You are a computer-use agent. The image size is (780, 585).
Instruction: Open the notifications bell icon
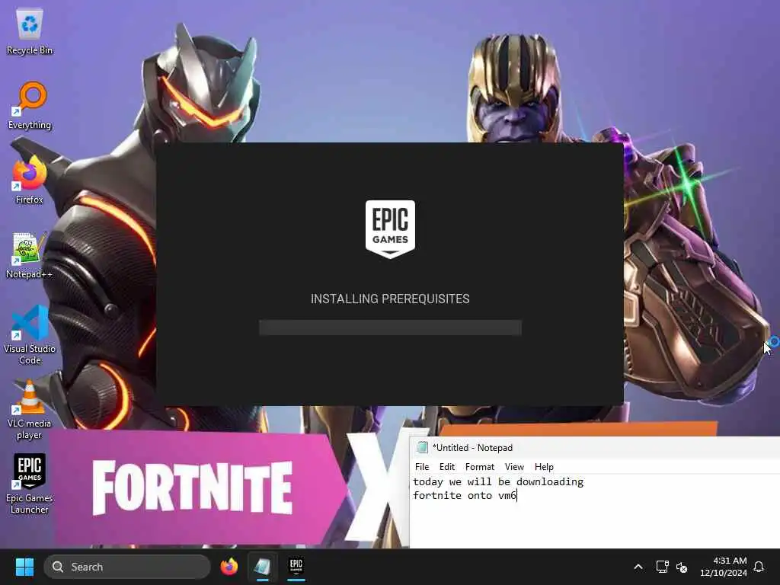coord(759,567)
